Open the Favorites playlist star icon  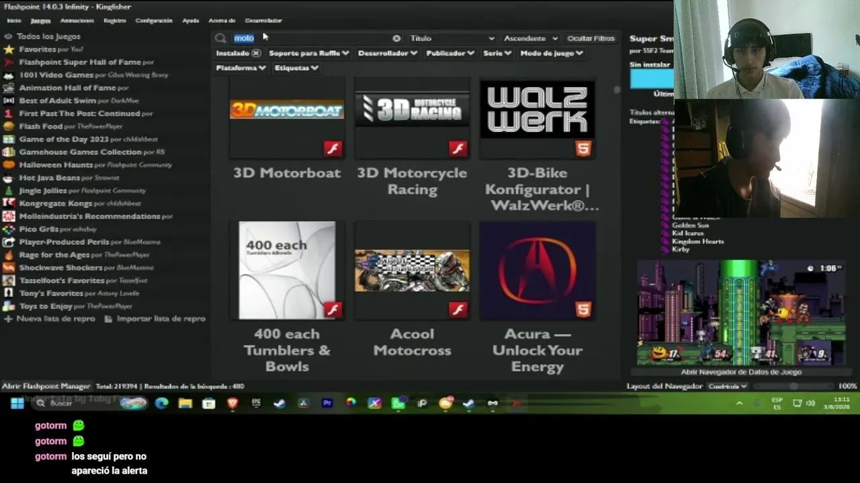[9, 49]
